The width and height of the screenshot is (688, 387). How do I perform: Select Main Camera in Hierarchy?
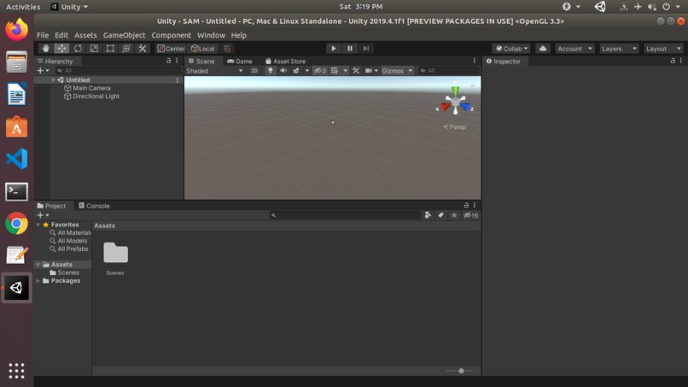[x=91, y=88]
